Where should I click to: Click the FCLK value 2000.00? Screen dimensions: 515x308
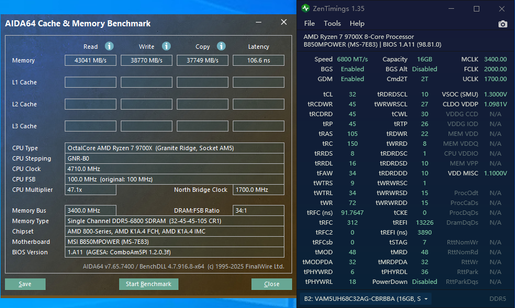click(495, 69)
